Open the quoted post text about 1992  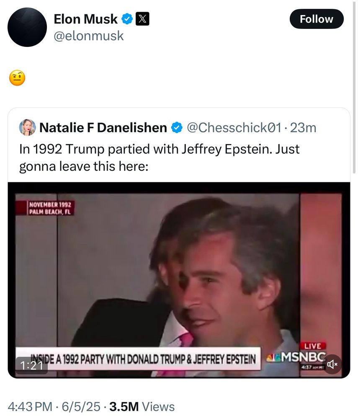click(x=159, y=158)
